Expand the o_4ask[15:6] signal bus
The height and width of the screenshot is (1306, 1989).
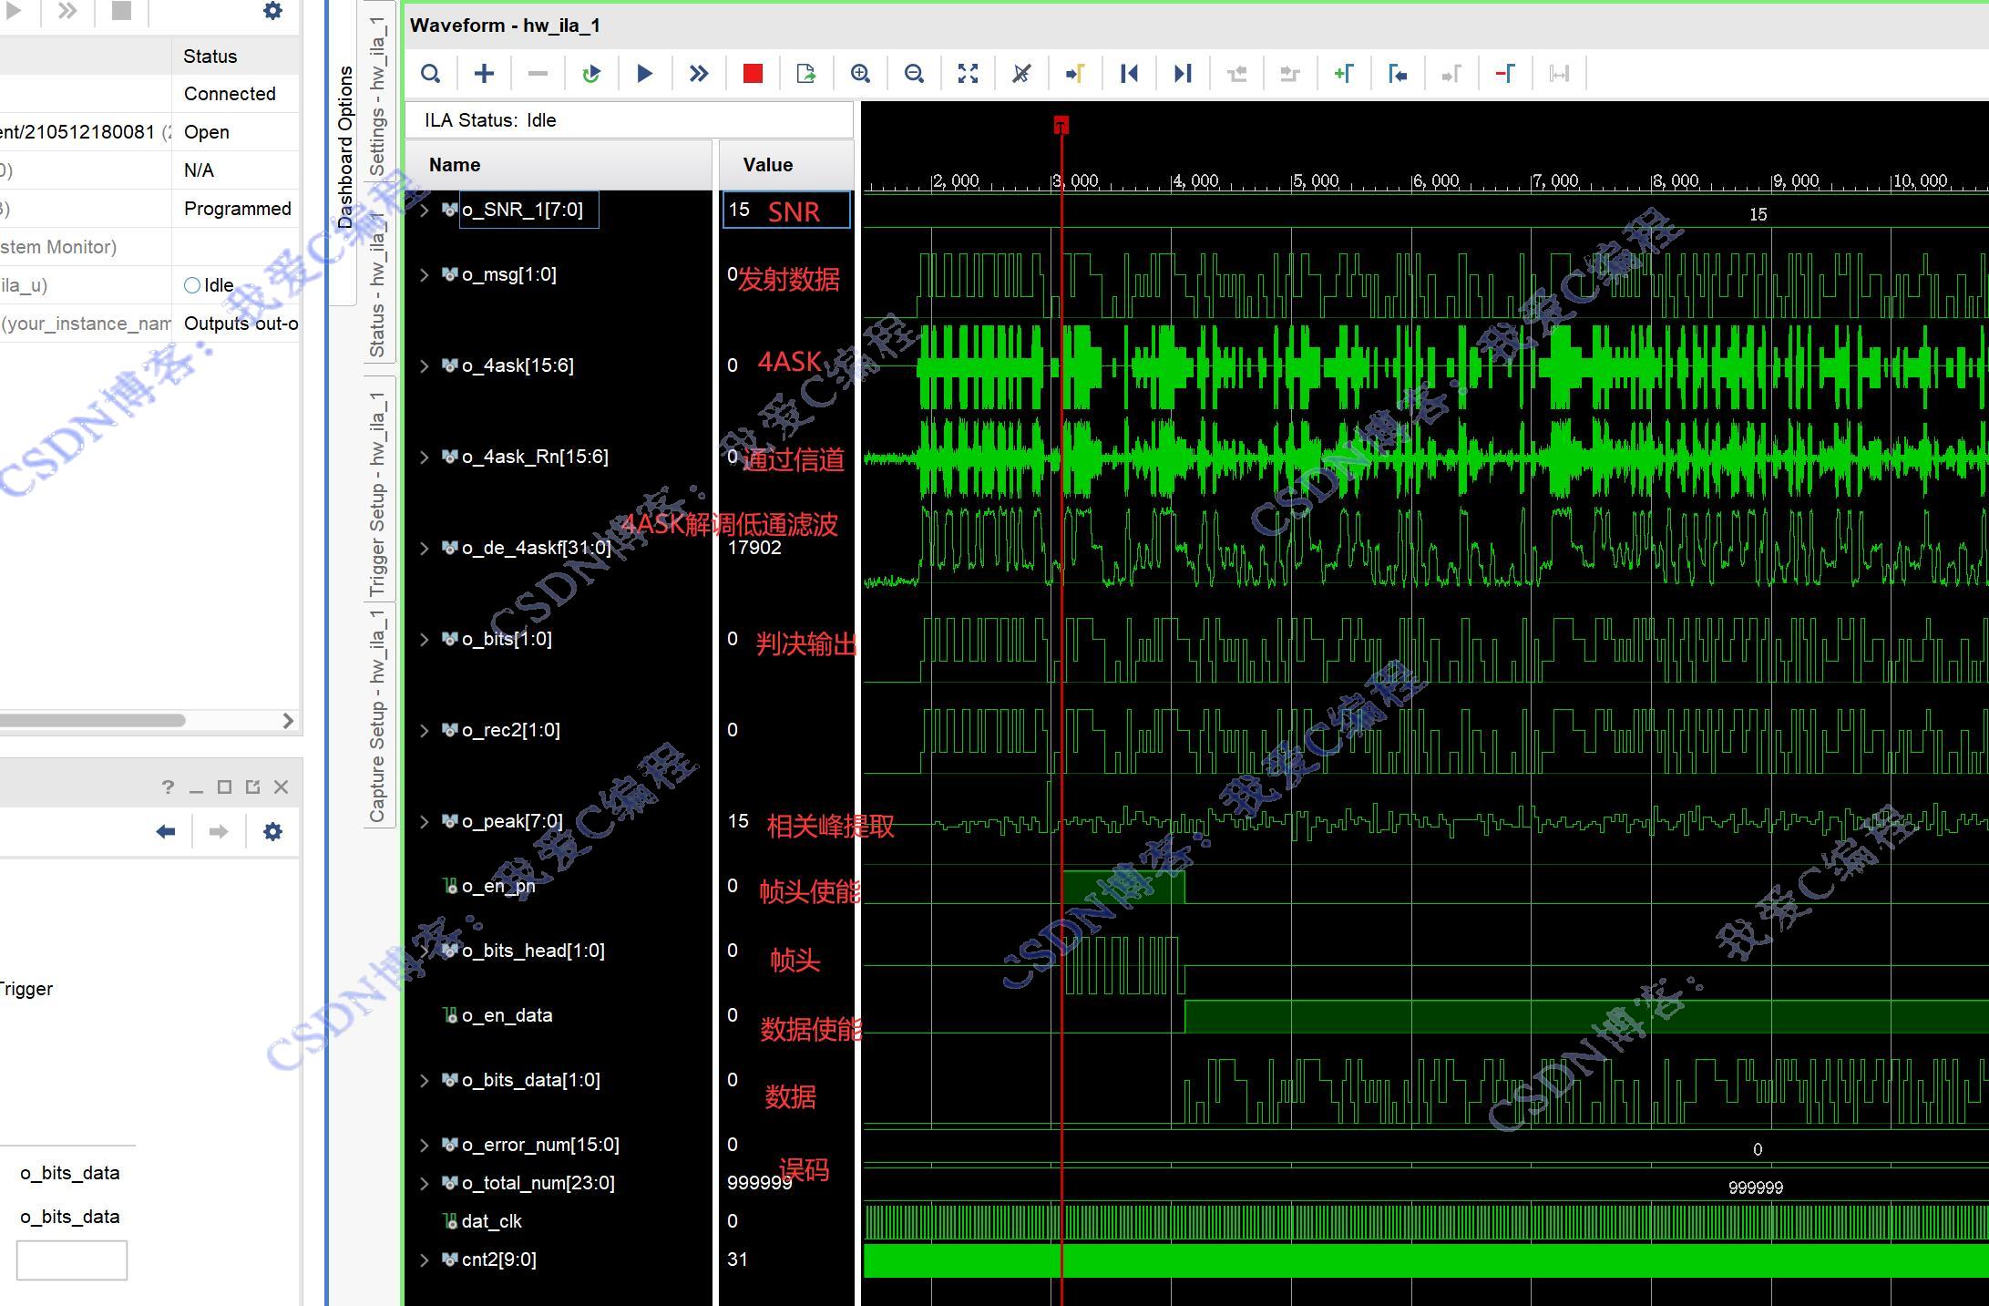(x=425, y=365)
